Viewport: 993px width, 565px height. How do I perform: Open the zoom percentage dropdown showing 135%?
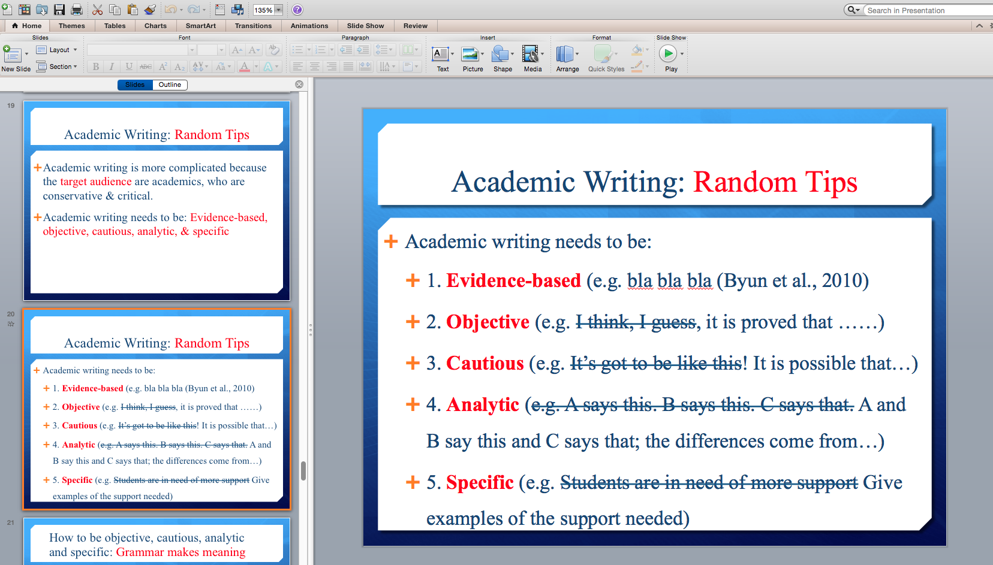point(278,10)
